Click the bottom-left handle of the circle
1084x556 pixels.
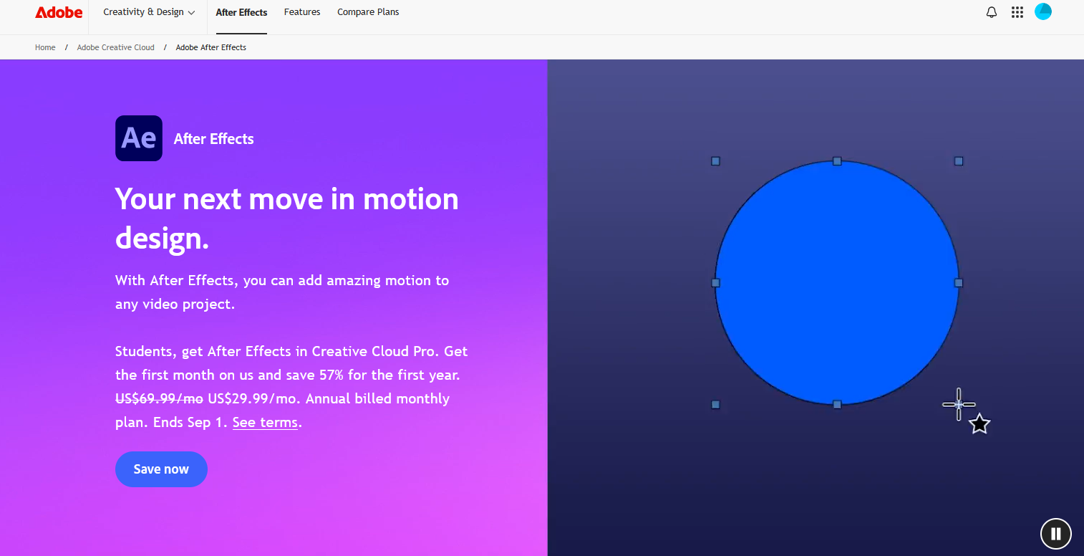715,405
